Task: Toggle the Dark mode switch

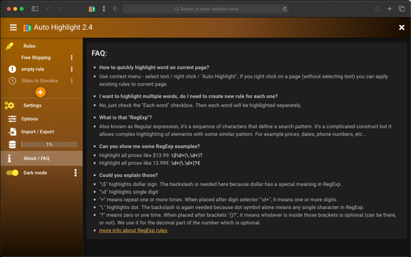Action: click(x=12, y=173)
